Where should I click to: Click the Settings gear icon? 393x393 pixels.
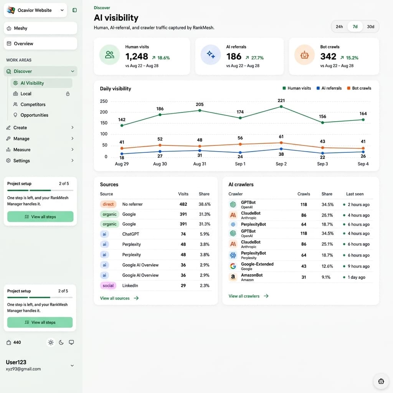8,160
